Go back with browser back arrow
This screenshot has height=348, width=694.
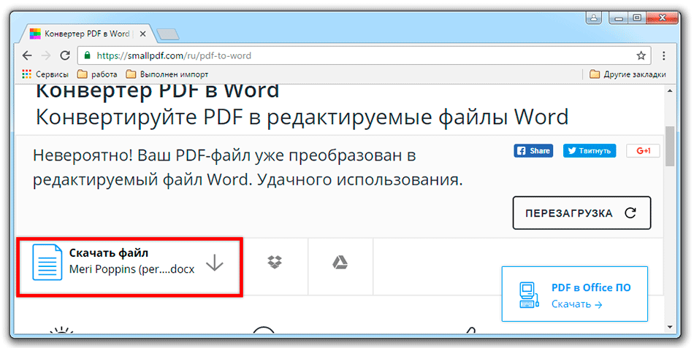point(28,55)
